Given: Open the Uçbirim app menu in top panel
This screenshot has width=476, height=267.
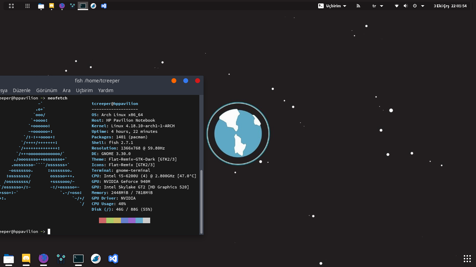Looking at the screenshot, I should click(332, 6).
